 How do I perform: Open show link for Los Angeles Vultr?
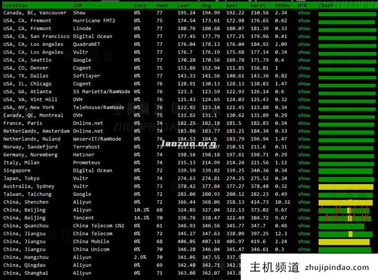coord(304,52)
